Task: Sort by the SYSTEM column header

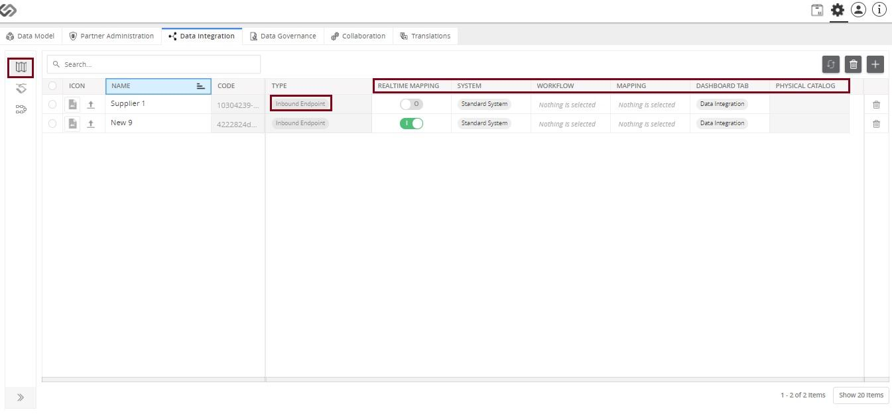Action: click(x=491, y=86)
